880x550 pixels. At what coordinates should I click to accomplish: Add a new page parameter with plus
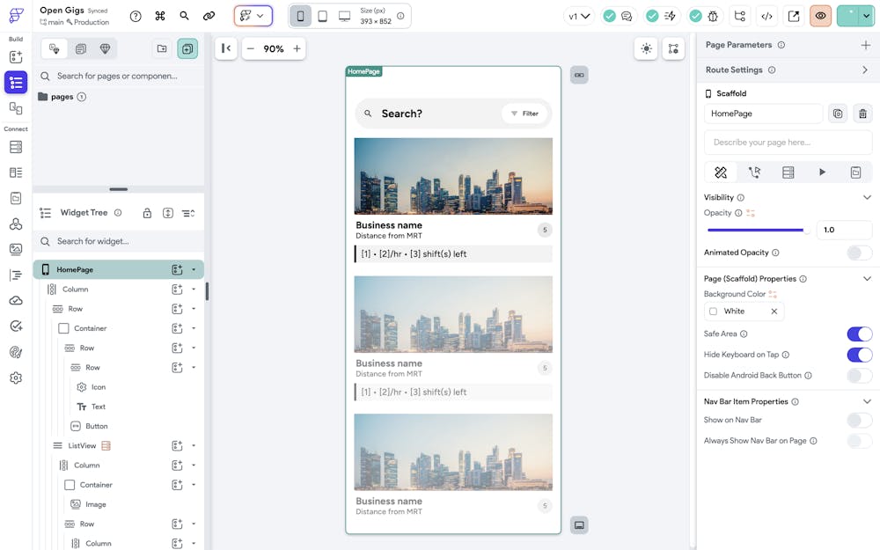865,45
